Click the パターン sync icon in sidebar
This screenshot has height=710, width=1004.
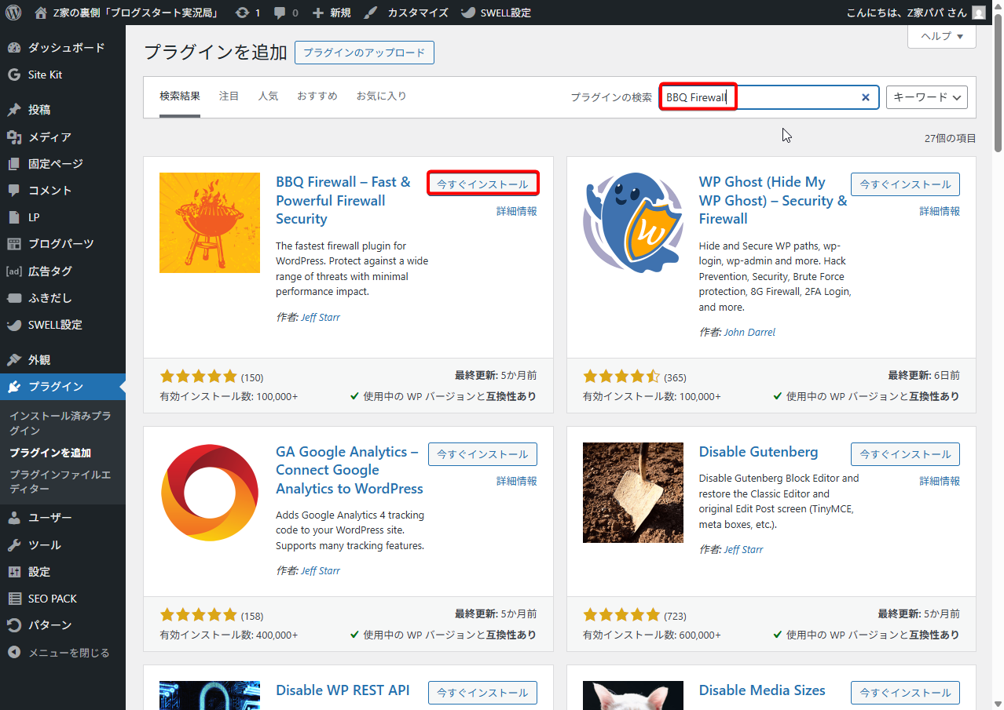point(14,625)
